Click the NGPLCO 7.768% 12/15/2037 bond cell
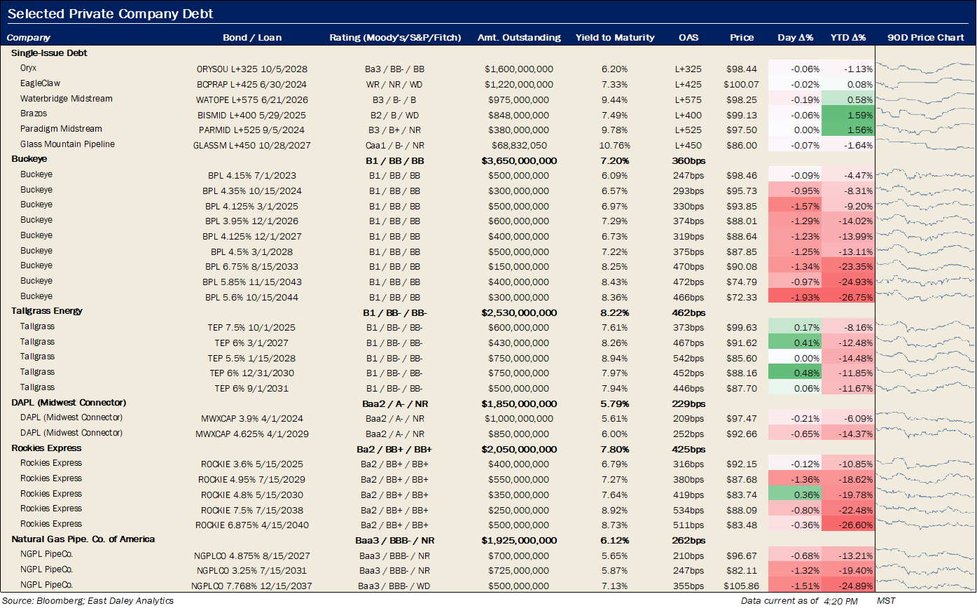The height and width of the screenshot is (608, 977). [252, 586]
